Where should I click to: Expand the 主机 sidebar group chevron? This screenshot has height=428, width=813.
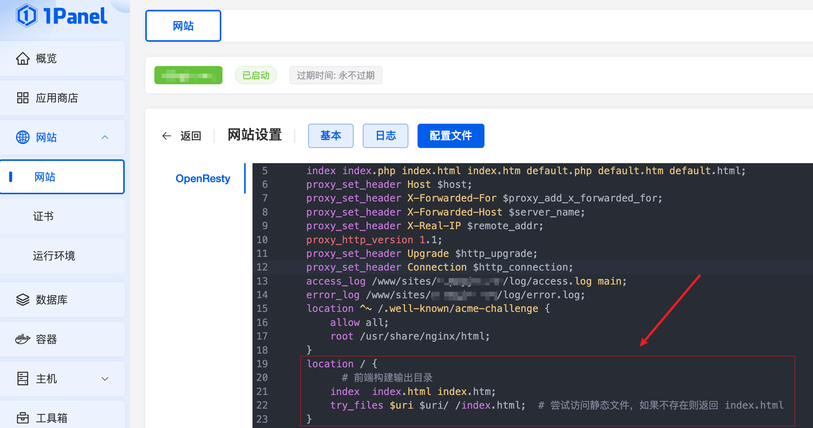(x=105, y=379)
